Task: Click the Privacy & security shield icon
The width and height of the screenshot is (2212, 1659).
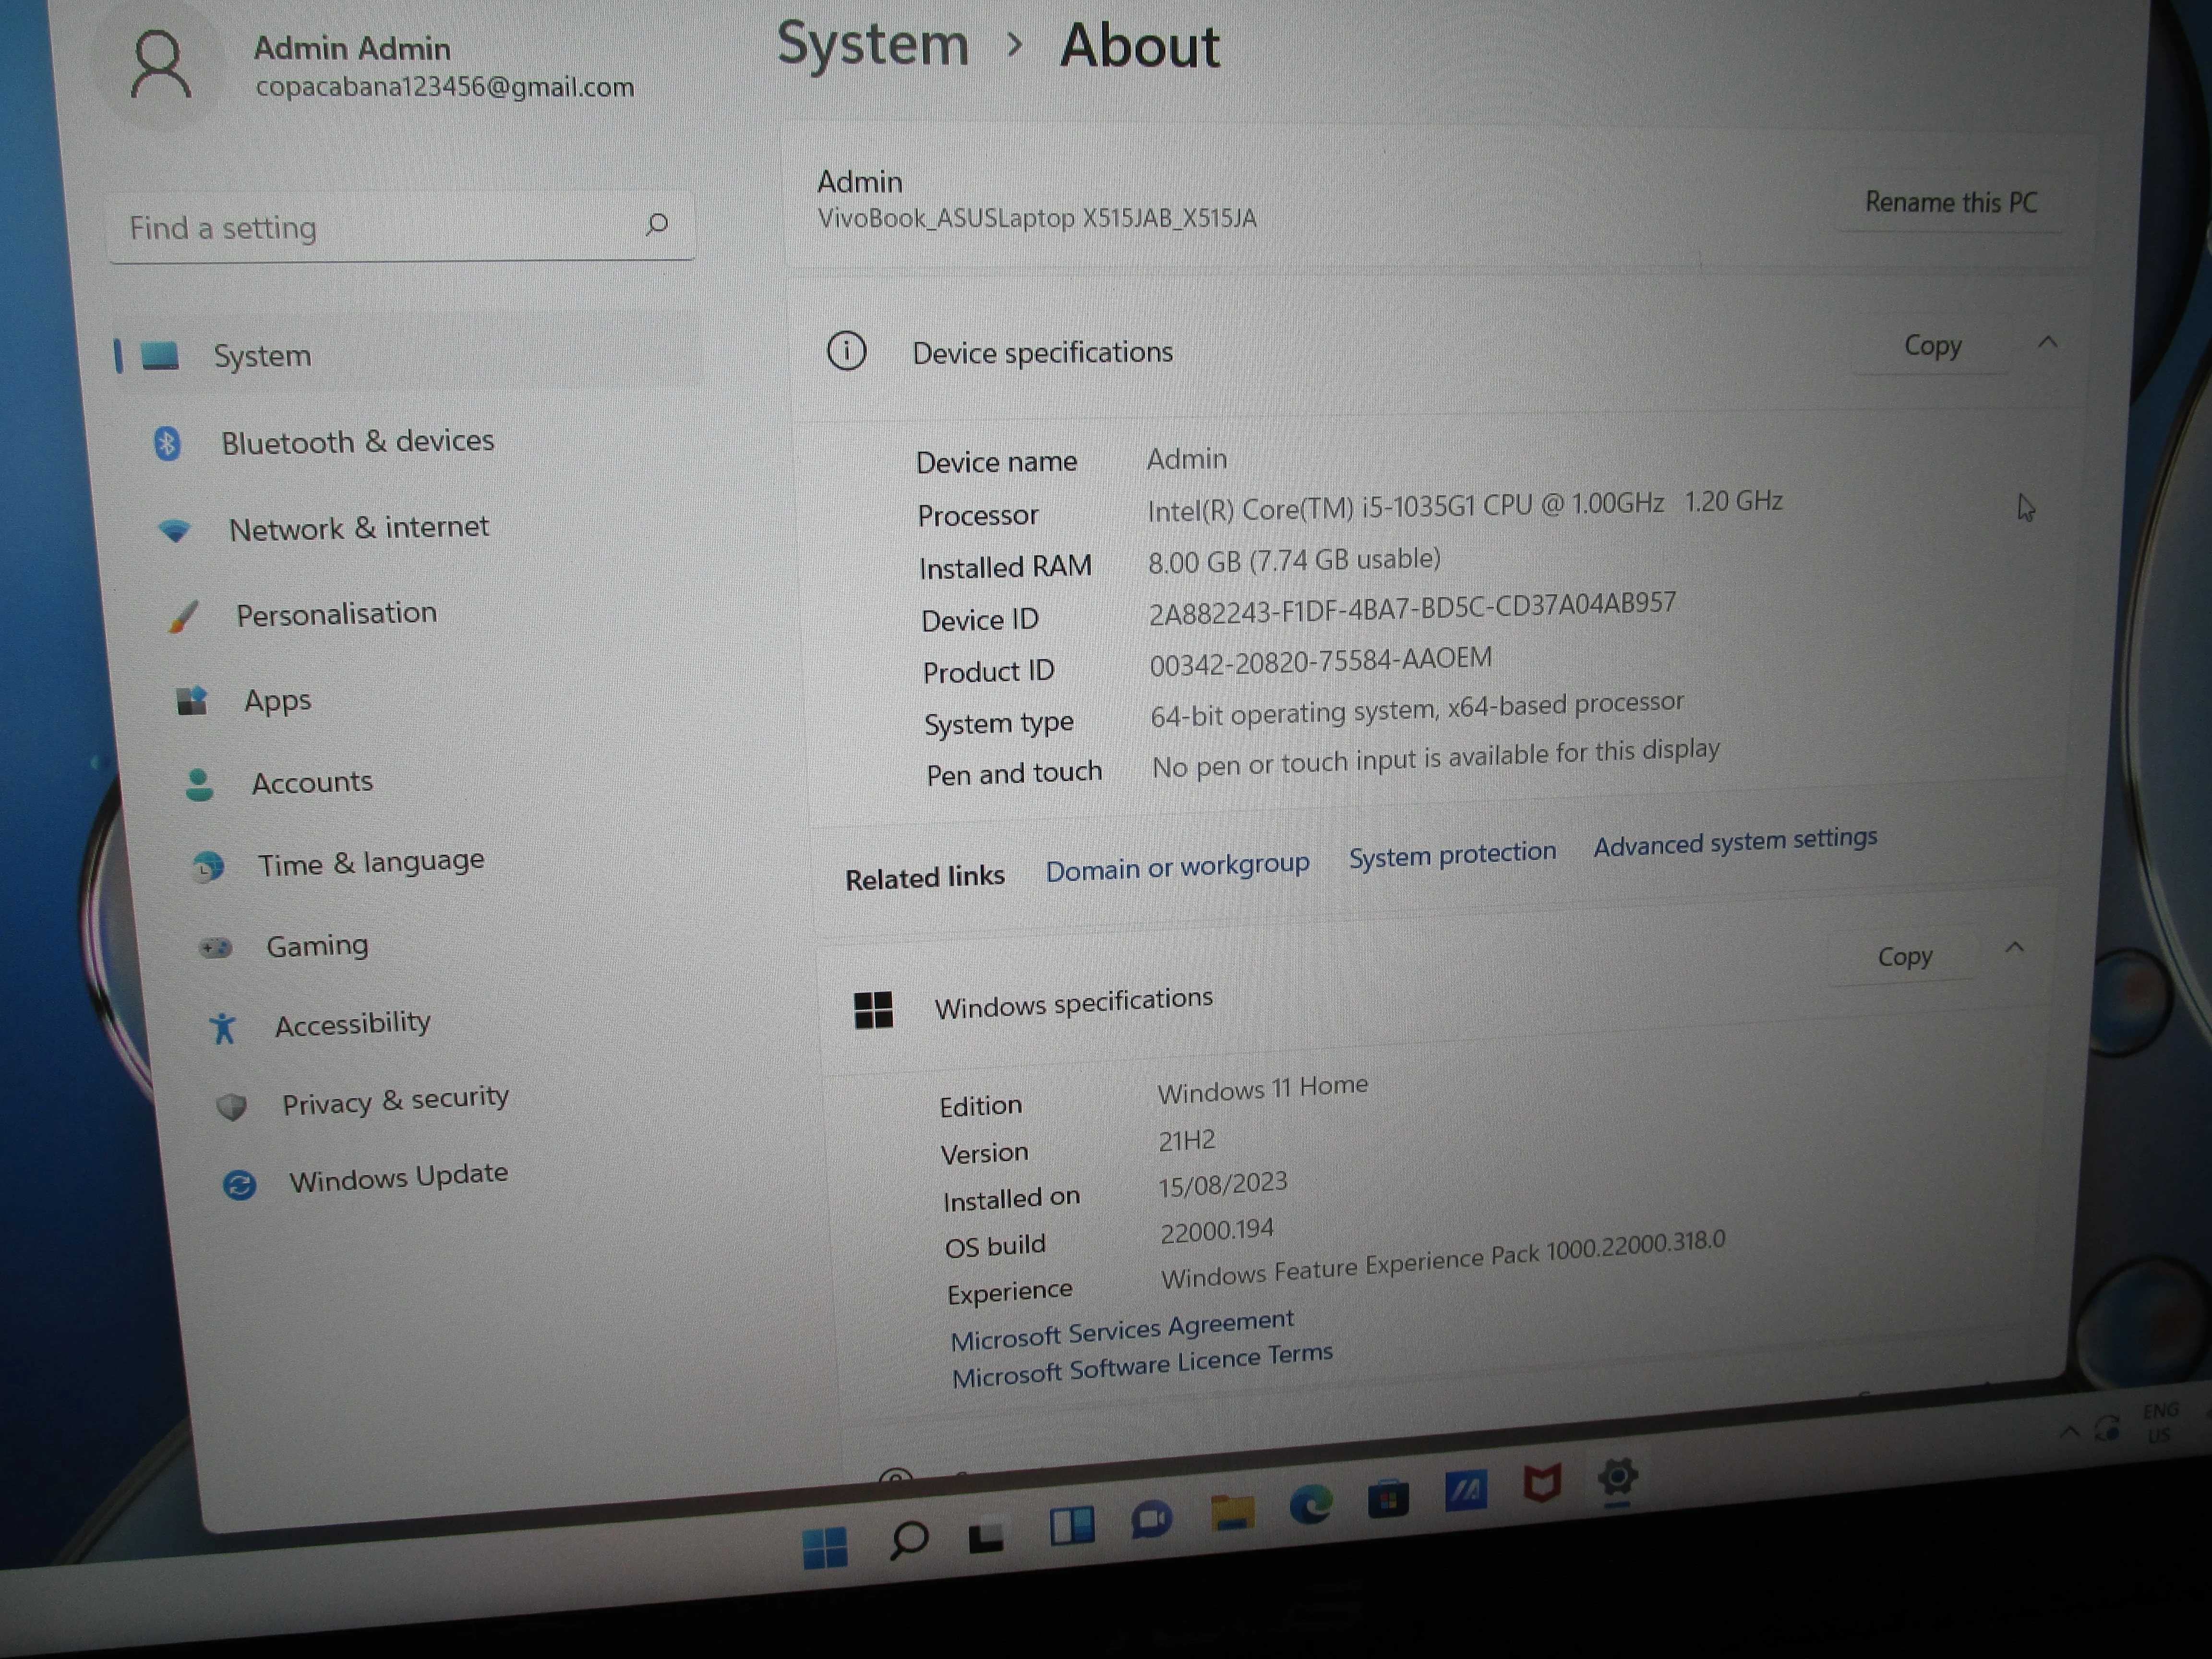Action: pyautogui.click(x=232, y=1107)
